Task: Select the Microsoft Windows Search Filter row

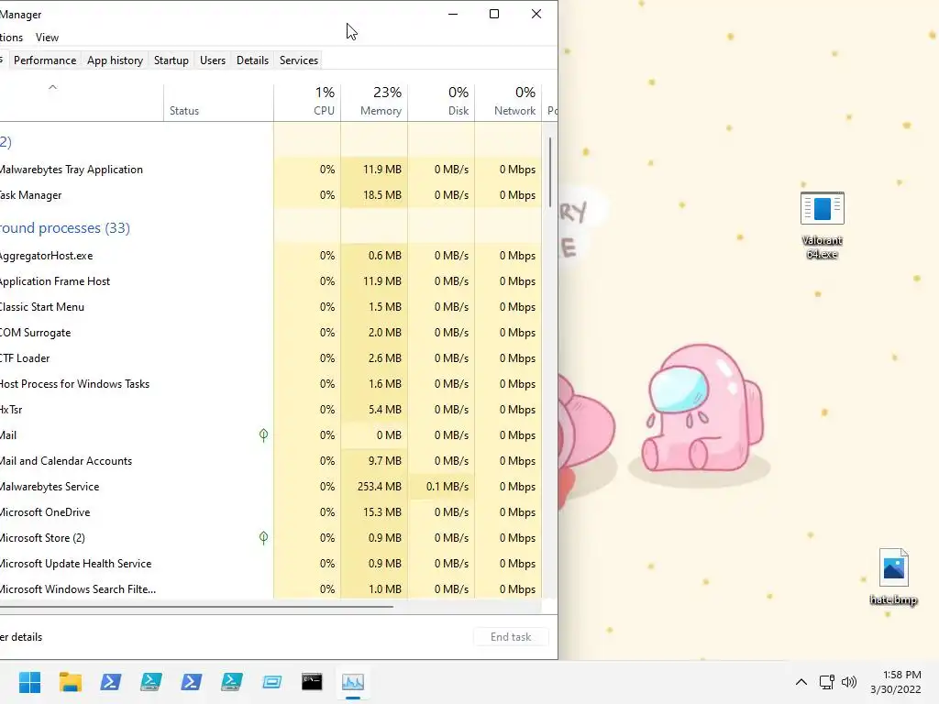Action: [x=271, y=589]
